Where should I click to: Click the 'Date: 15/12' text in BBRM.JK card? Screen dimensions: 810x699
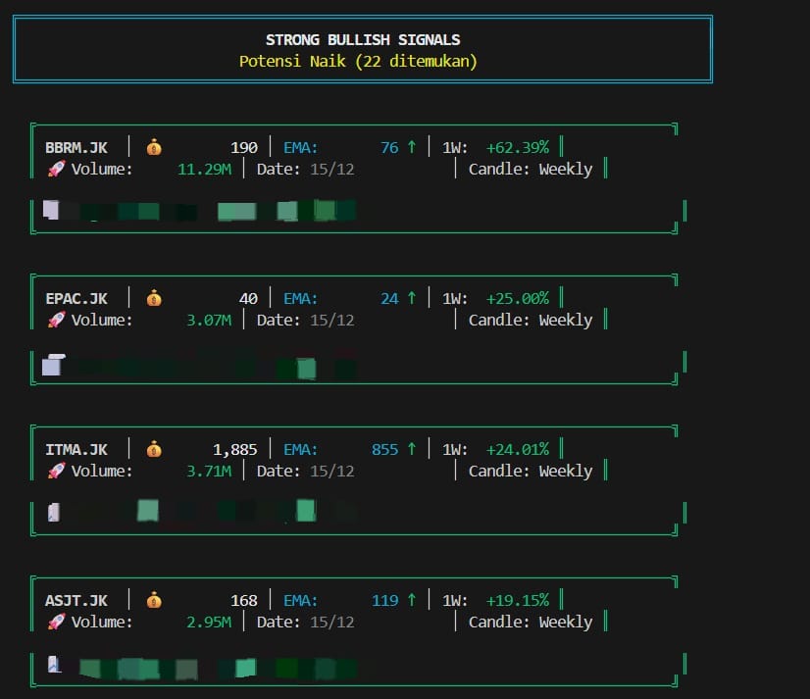coord(306,169)
